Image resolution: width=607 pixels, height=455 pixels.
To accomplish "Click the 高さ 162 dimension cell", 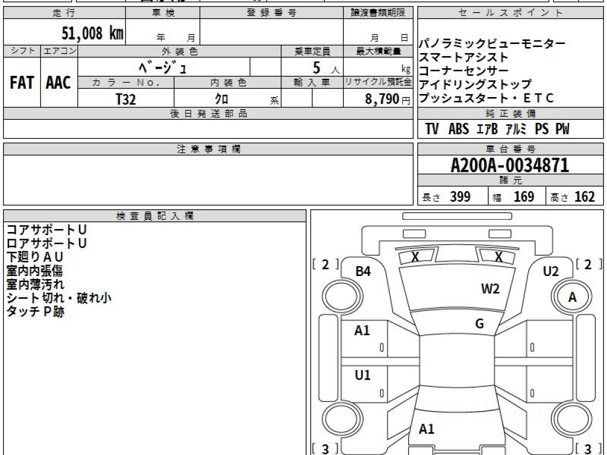I will (575, 197).
